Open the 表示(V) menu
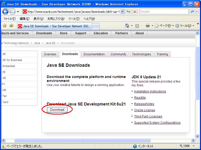201x150 pixels. (38, 19)
